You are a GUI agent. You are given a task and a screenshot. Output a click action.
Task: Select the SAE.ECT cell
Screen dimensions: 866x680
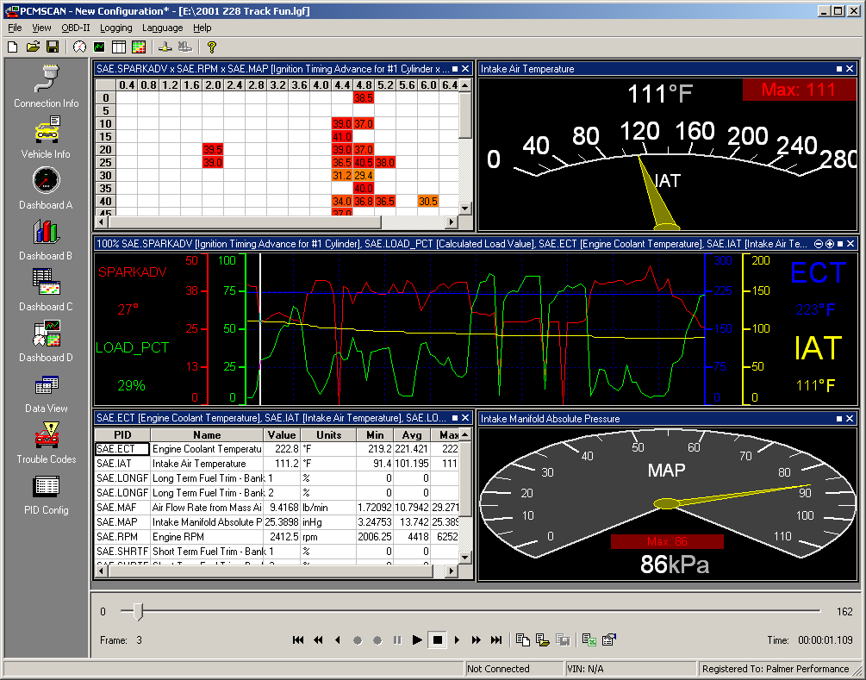pos(122,449)
